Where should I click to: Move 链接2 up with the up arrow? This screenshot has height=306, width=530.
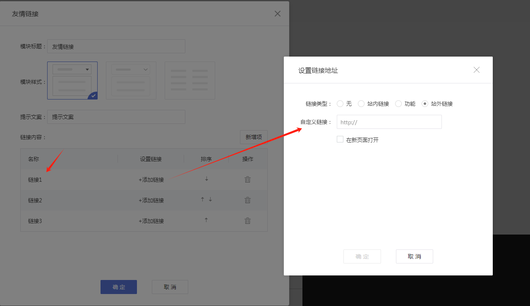(202, 199)
